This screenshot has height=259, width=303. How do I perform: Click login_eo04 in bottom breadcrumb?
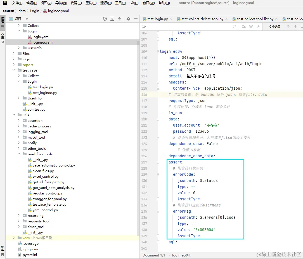tap(181, 255)
